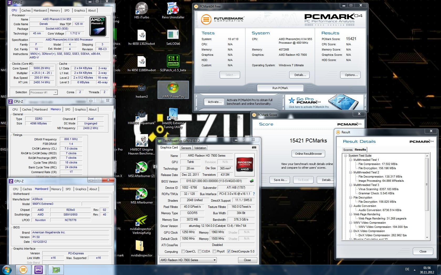Screen dimensions: 441x275
Task: Click Close button in GPU-Z window
Action: tap(247, 260)
